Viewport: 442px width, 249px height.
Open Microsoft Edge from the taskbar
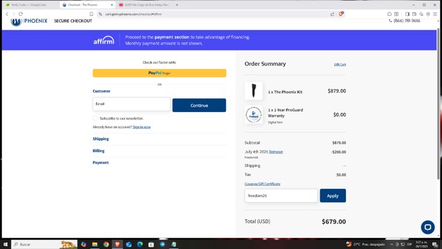coord(140,244)
